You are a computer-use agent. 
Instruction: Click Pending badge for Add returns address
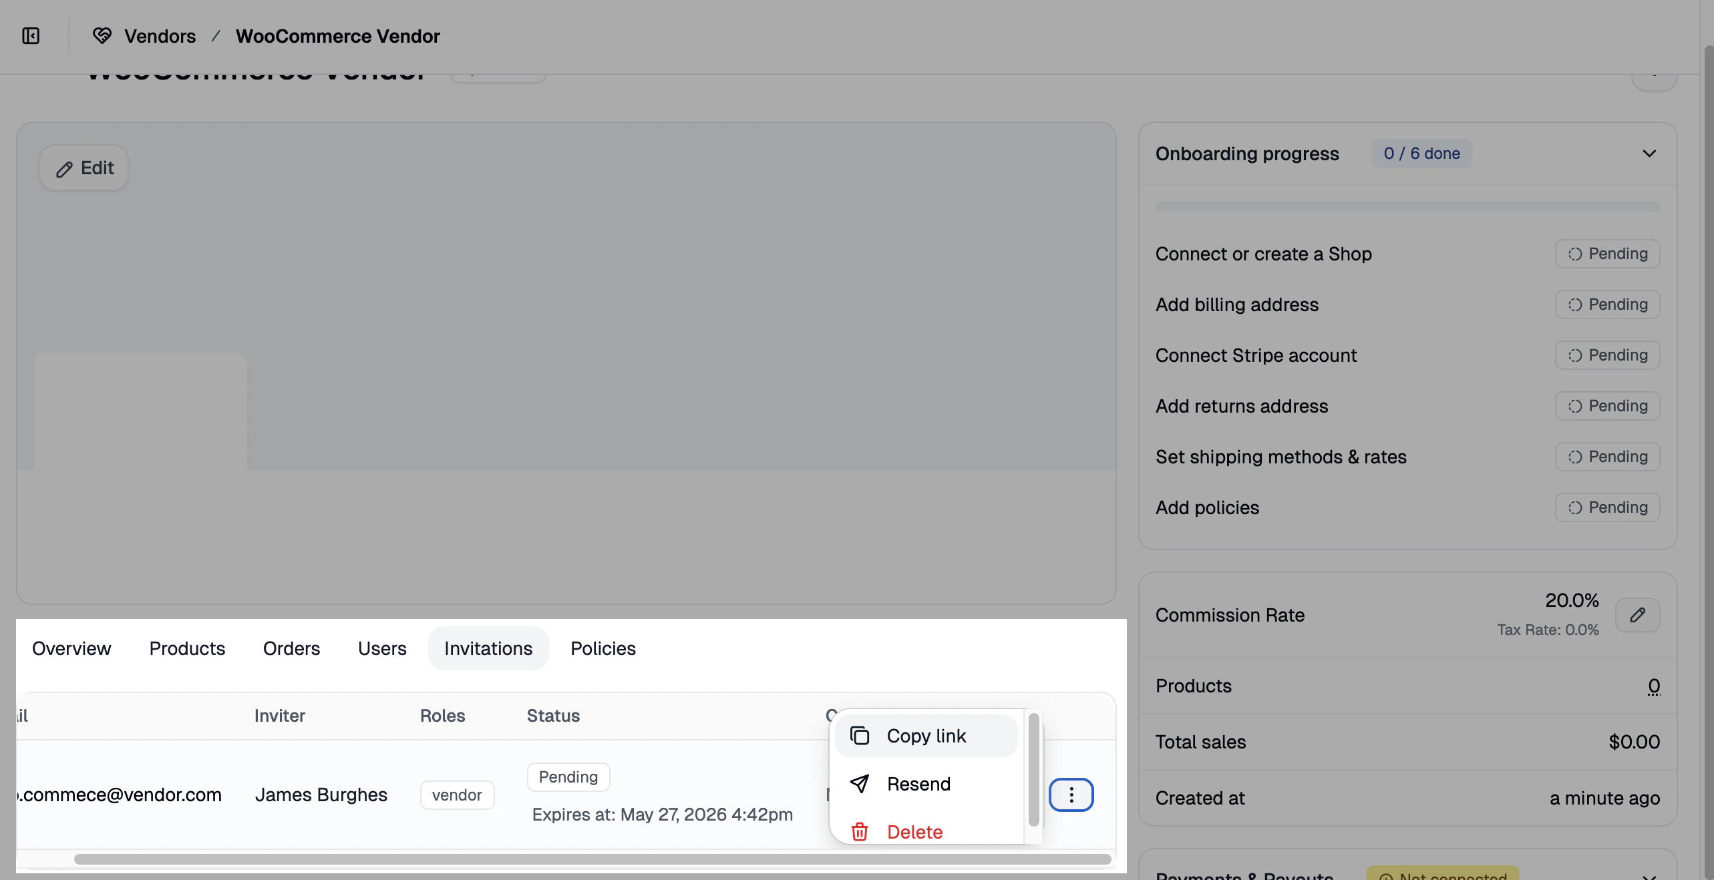(1607, 406)
